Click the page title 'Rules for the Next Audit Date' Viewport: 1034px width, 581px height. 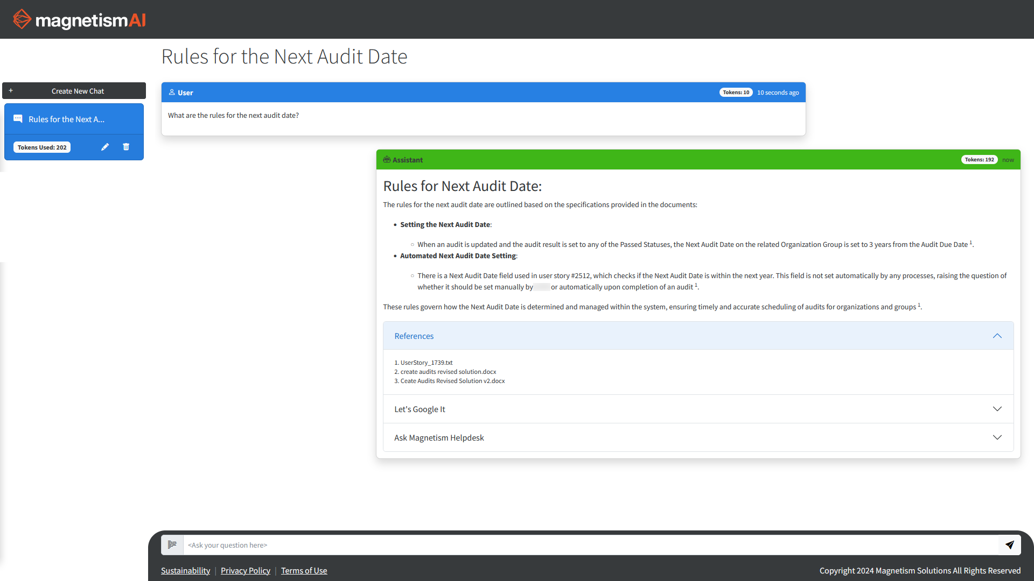coord(284,56)
